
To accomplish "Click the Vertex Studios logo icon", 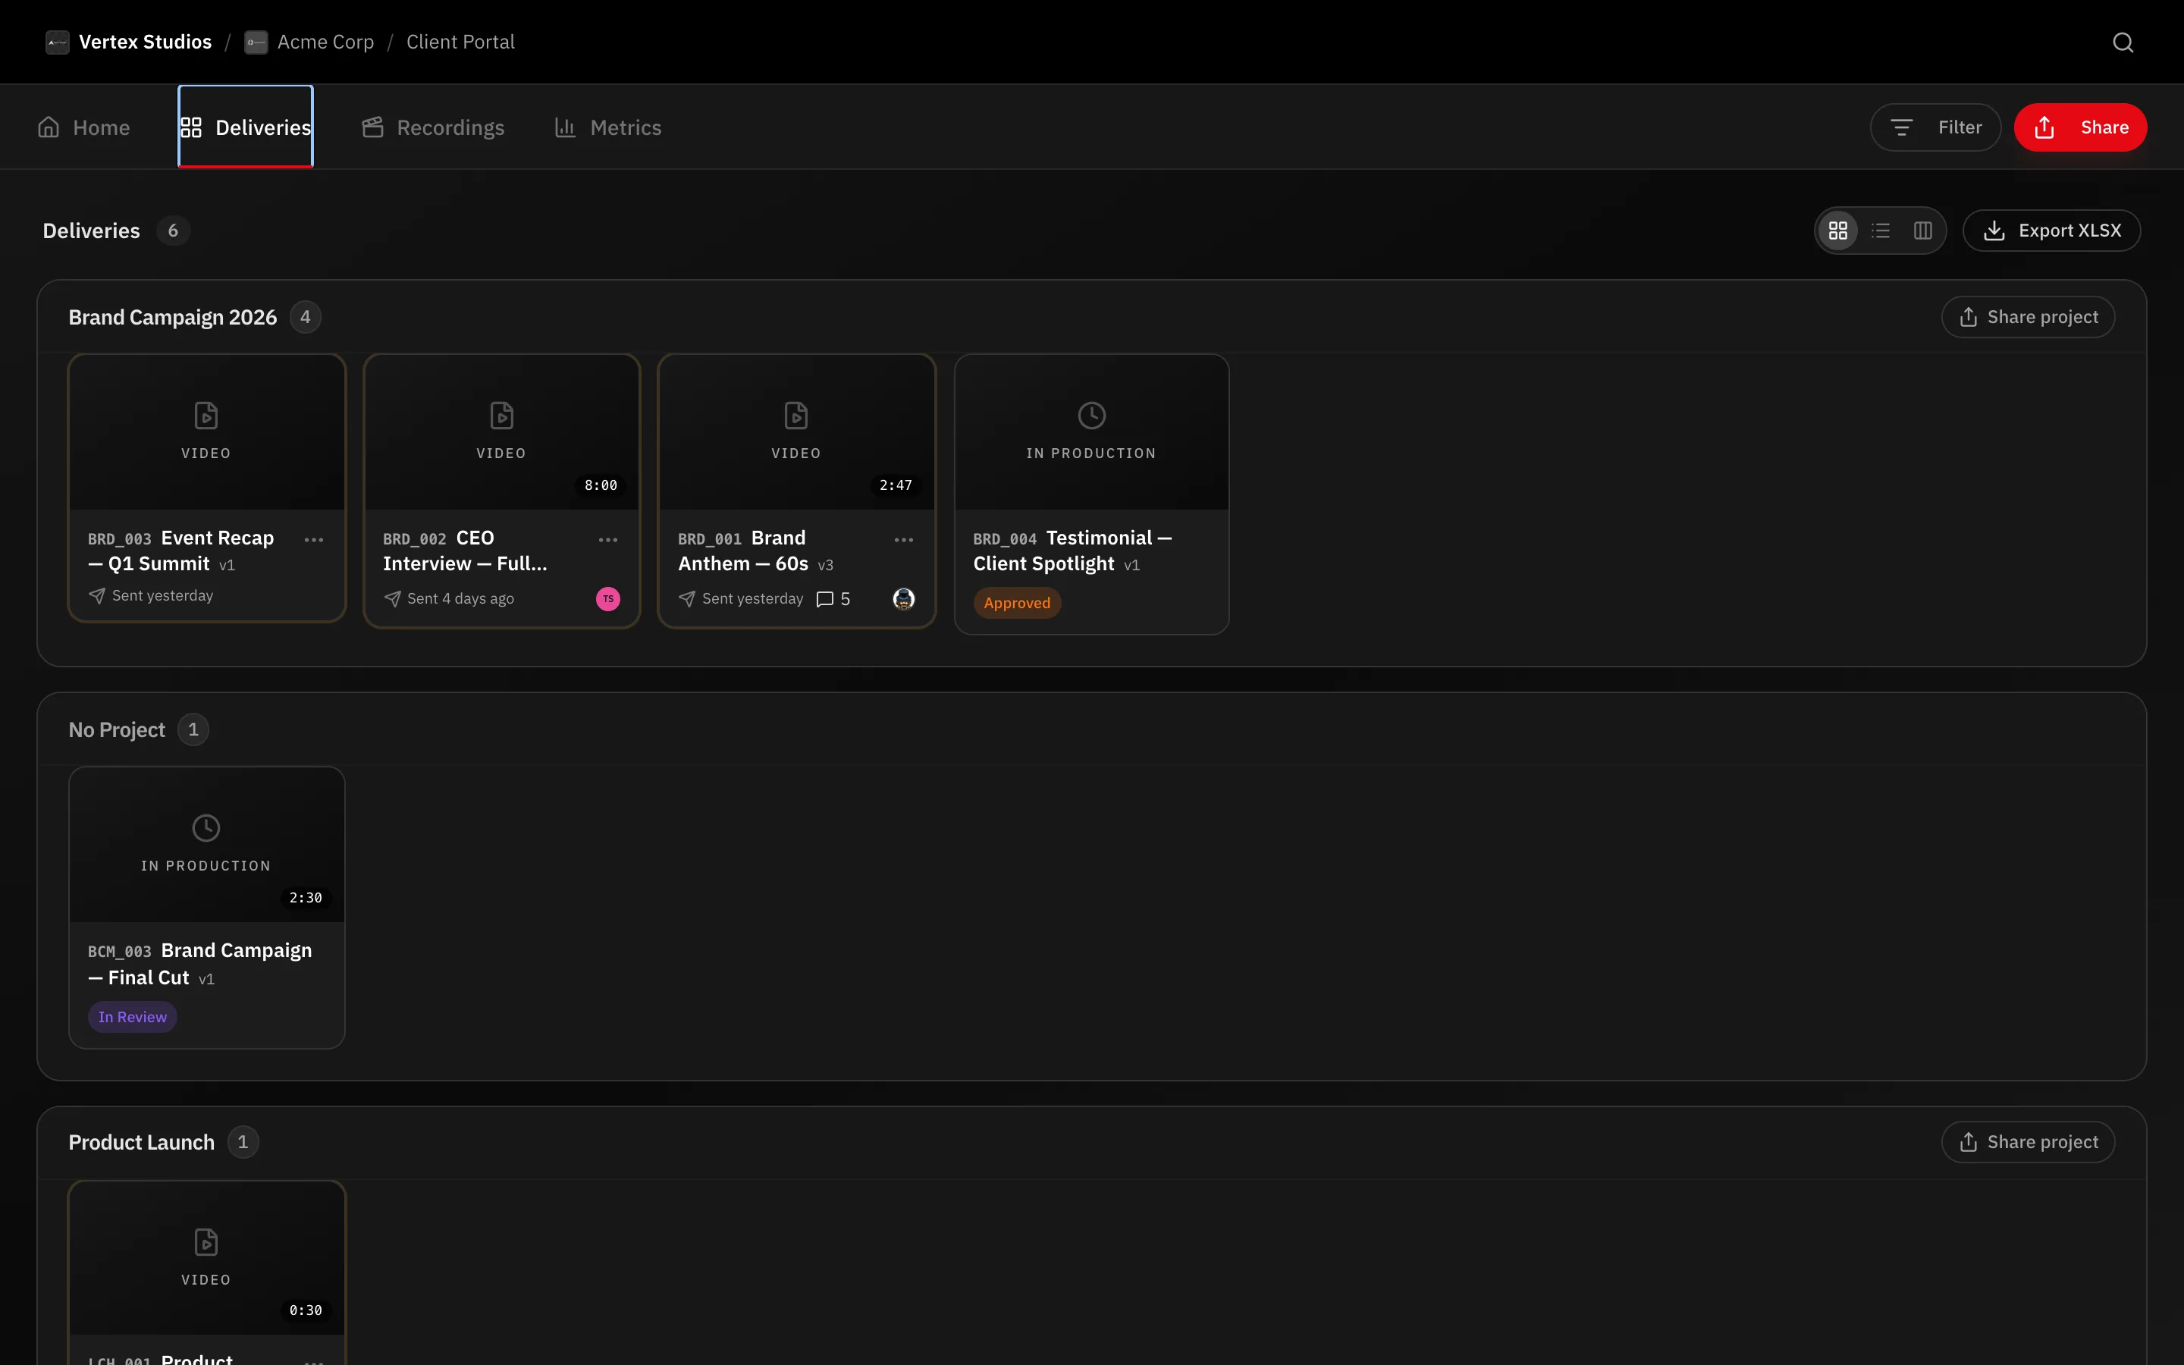I will point(58,42).
